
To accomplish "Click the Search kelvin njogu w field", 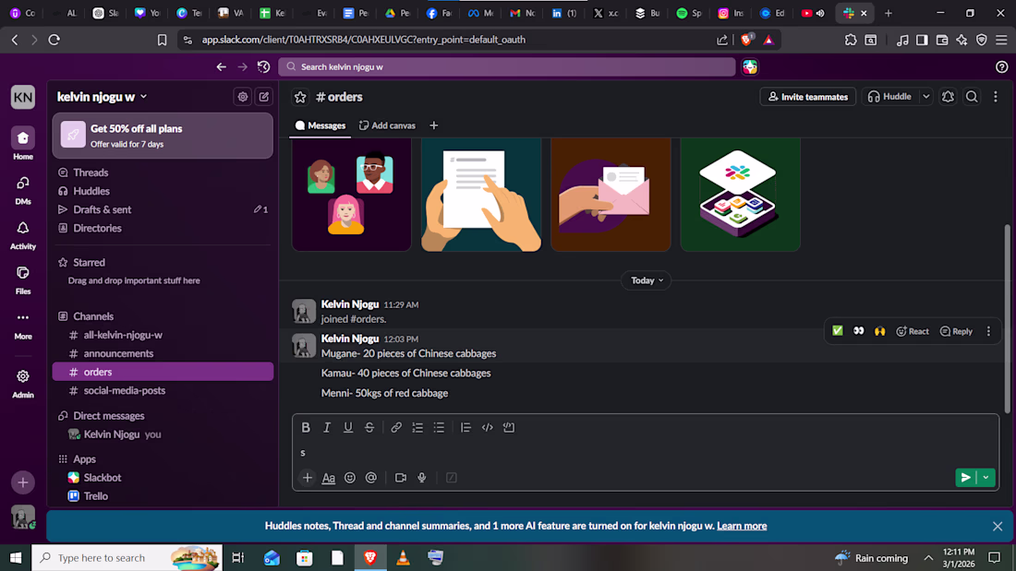I will click(x=507, y=66).
